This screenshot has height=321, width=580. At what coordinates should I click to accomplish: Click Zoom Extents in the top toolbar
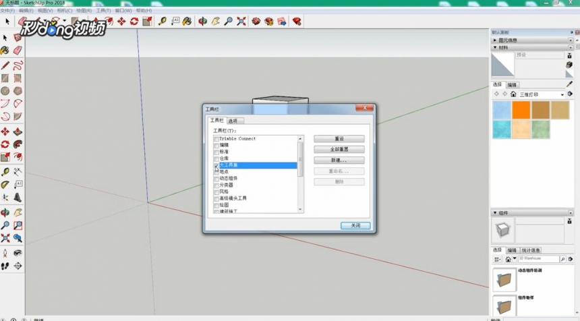(241, 22)
